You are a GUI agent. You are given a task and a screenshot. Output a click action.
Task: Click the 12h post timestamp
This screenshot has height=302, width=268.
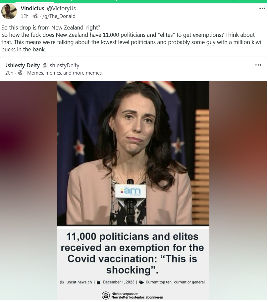pyautogui.click(x=25, y=16)
